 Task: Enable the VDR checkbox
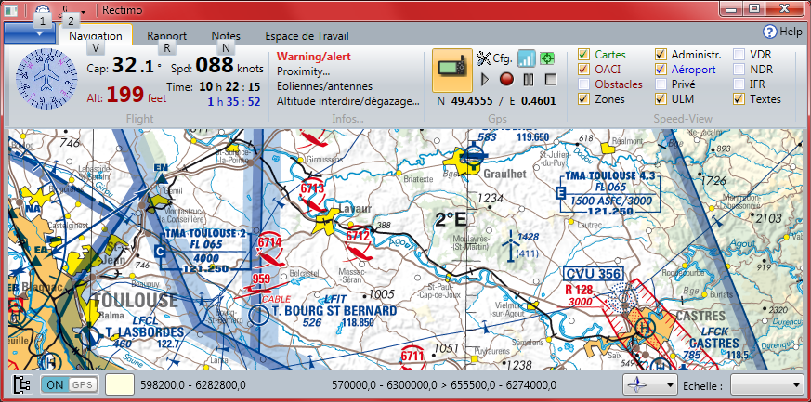click(x=739, y=54)
